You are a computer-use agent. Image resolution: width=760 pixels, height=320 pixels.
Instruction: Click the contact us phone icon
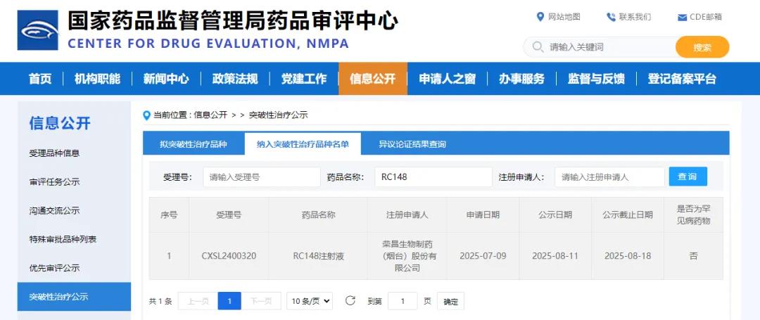[x=611, y=17]
